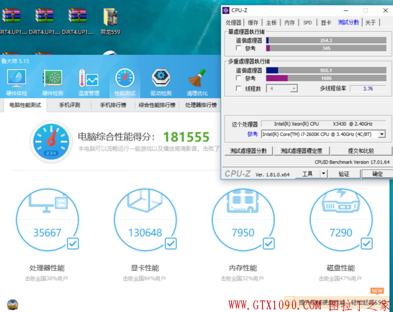Click the 验证 validate button

(x=344, y=173)
